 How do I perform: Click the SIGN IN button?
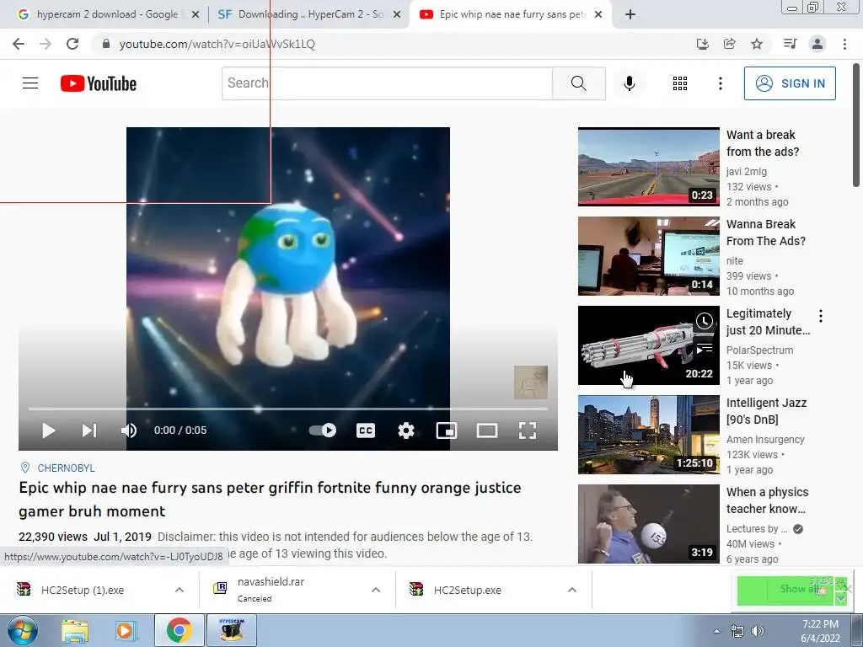point(790,83)
